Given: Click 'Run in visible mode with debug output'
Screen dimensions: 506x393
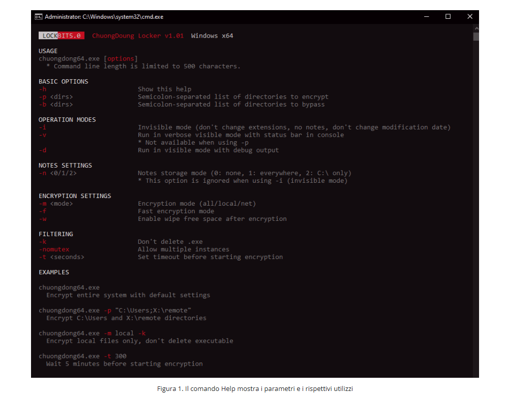Looking at the screenshot, I should pyautogui.click(x=208, y=150).
